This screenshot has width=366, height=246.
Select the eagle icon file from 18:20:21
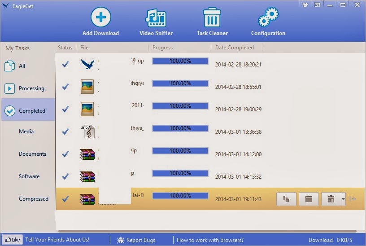point(87,64)
